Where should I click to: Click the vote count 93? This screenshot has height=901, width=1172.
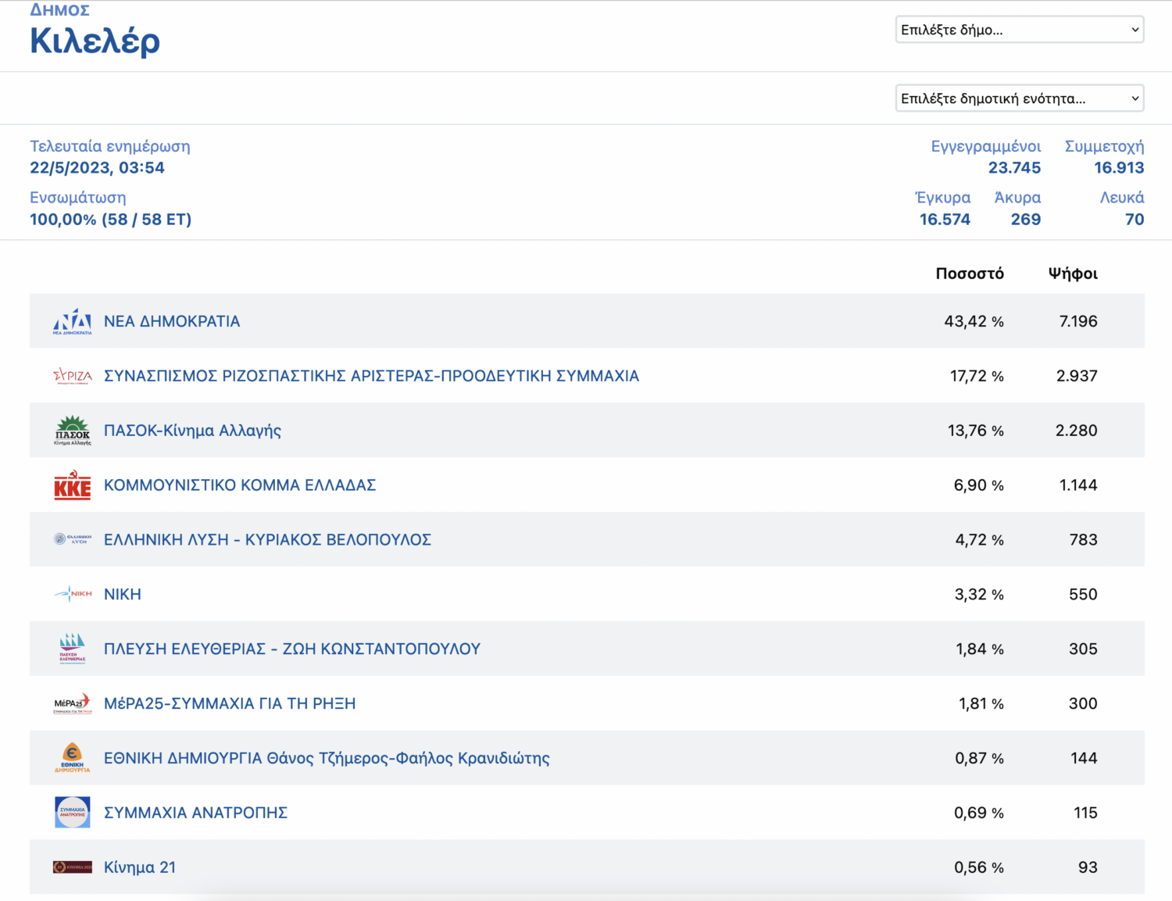tap(1088, 867)
